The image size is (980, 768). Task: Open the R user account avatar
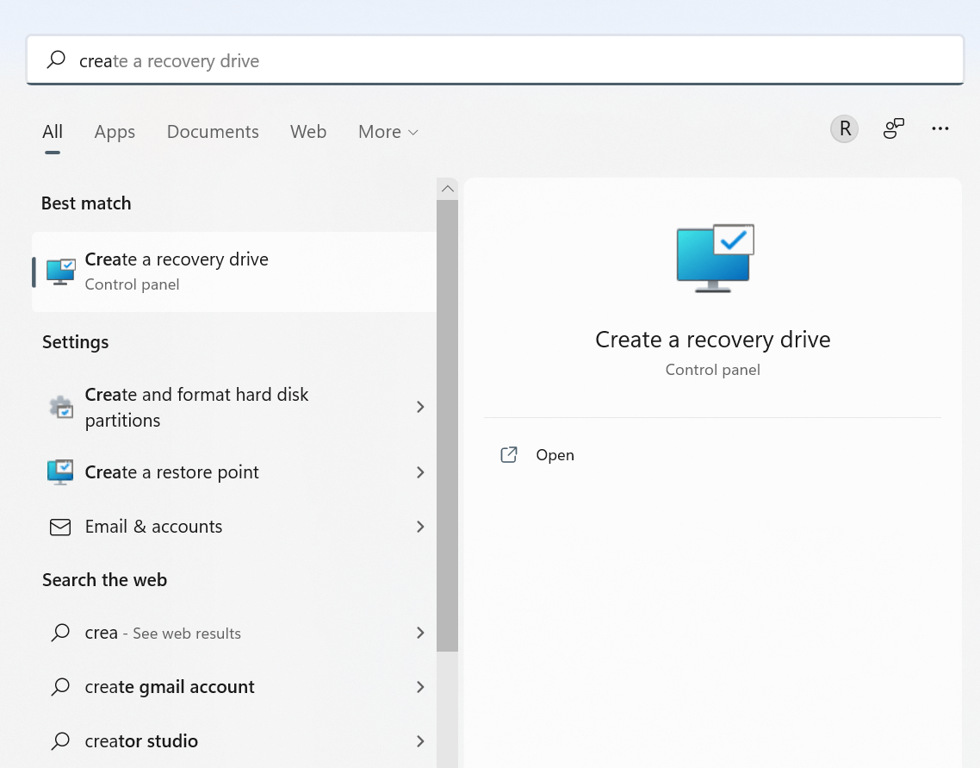(844, 128)
